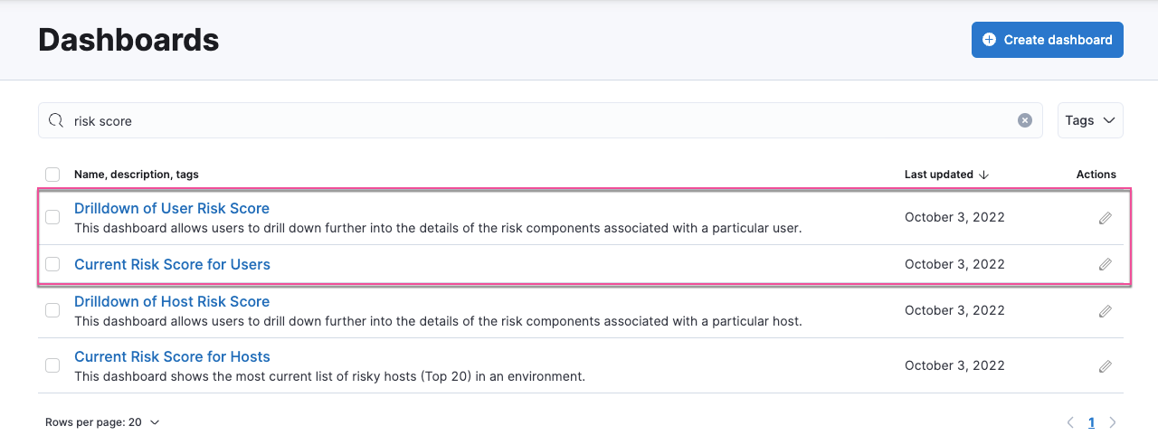Click edit pencil for Drilldown of Host Risk Score
The image size is (1158, 445).
pos(1105,311)
